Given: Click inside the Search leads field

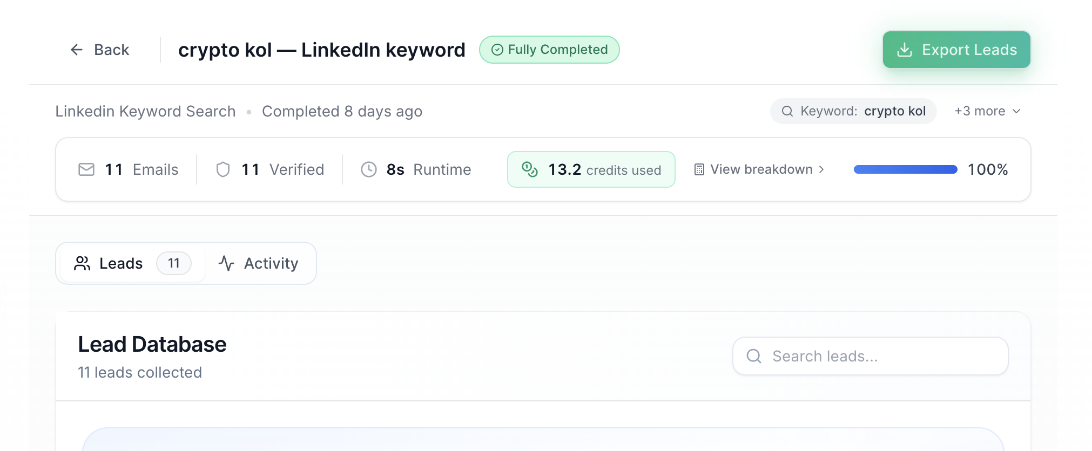Looking at the screenshot, I should (x=869, y=356).
